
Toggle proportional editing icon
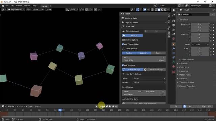pyautogui.click(x=96, y=10)
